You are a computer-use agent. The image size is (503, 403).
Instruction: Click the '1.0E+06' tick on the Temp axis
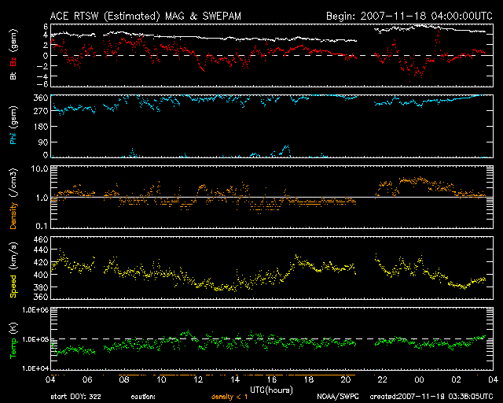pyautogui.click(x=35, y=310)
